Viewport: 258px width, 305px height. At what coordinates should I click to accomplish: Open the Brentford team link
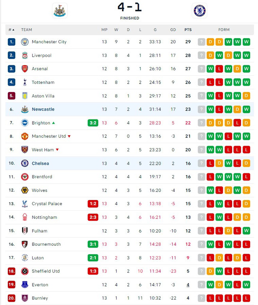(42, 177)
